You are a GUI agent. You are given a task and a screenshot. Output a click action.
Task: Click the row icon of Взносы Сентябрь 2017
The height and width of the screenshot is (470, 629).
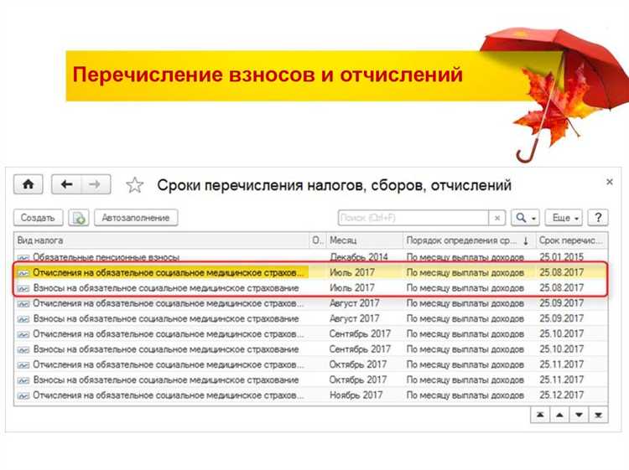click(x=23, y=350)
